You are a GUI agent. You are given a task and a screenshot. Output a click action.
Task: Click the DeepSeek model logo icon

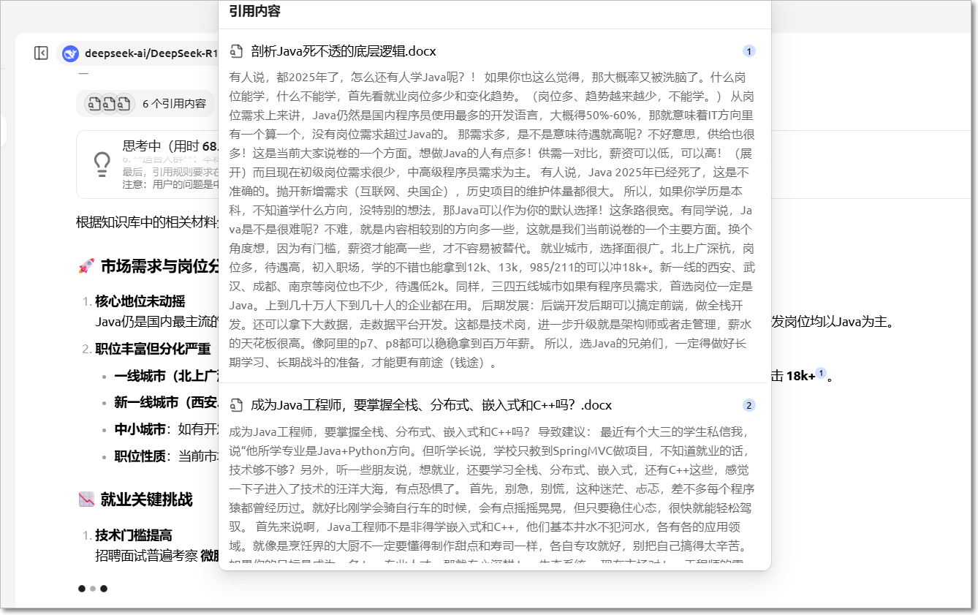(x=71, y=53)
